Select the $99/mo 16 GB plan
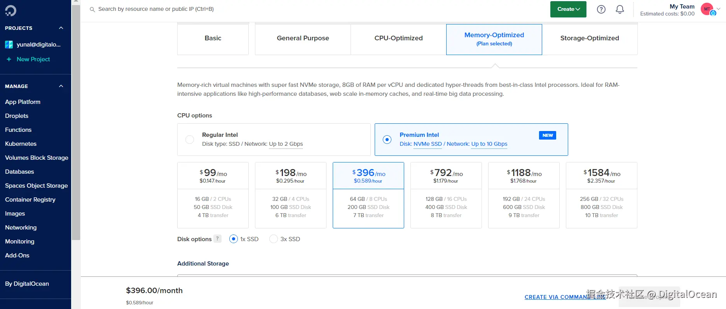726x309 pixels. coord(213,195)
